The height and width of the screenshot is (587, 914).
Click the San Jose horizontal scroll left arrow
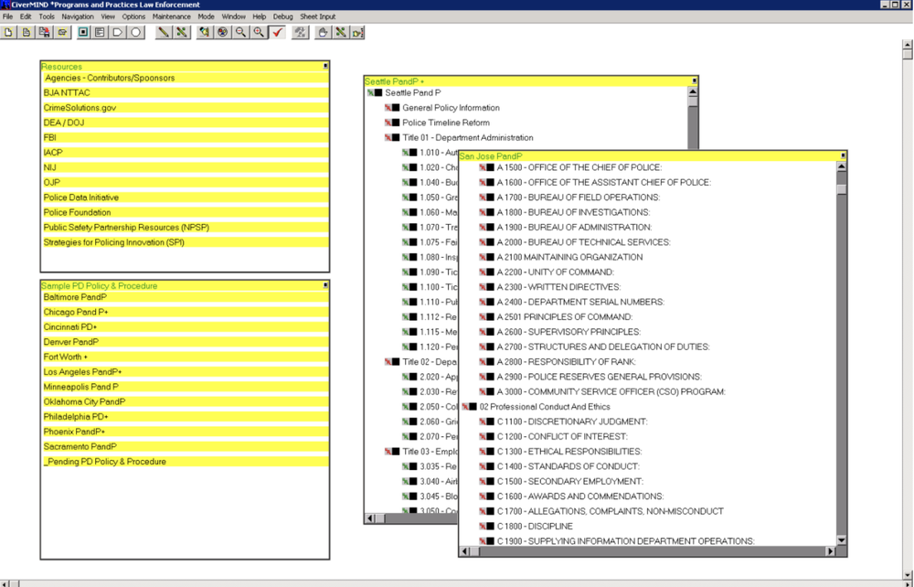click(464, 550)
